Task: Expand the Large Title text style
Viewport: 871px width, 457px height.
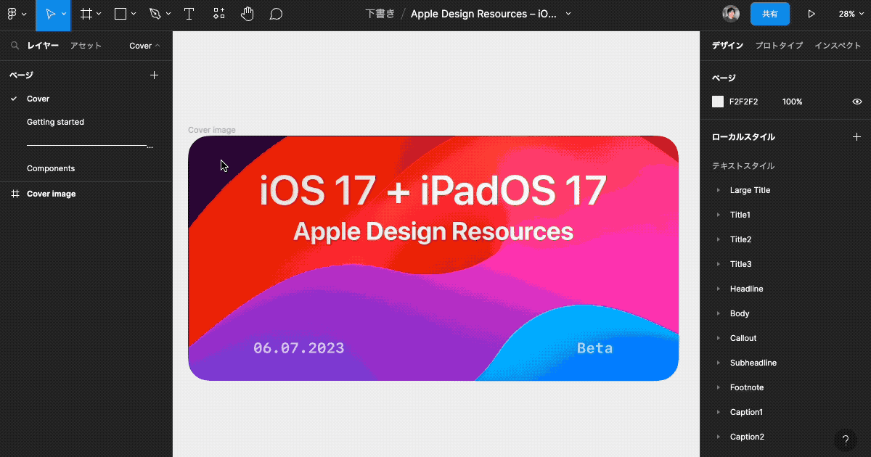Action: [719, 189]
